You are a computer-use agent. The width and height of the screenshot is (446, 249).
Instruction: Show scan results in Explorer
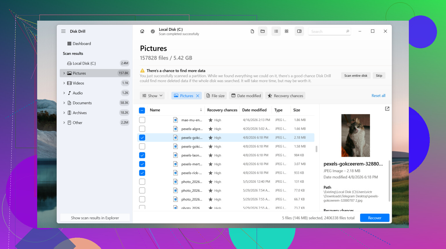coord(95,218)
